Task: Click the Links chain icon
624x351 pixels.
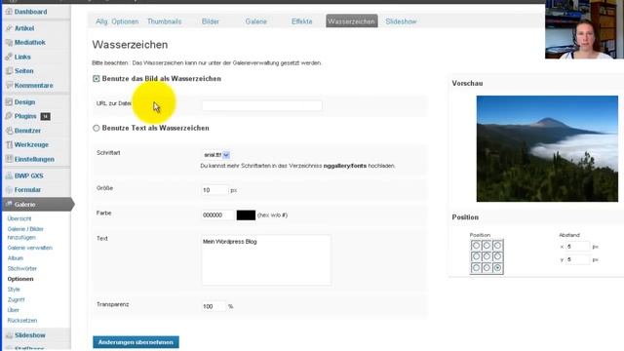Action: [x=9, y=57]
